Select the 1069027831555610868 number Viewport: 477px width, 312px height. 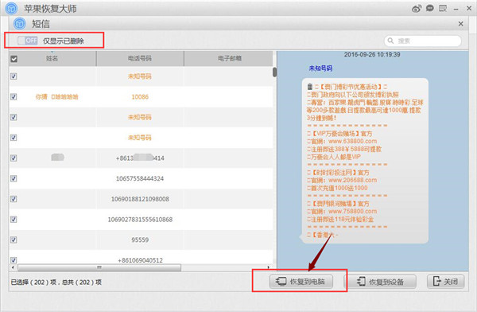[x=140, y=220]
